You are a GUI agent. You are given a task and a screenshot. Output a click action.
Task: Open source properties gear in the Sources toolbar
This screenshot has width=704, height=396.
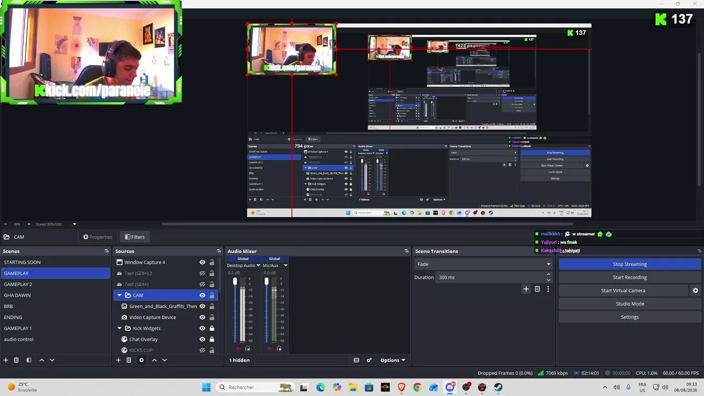coord(141,360)
